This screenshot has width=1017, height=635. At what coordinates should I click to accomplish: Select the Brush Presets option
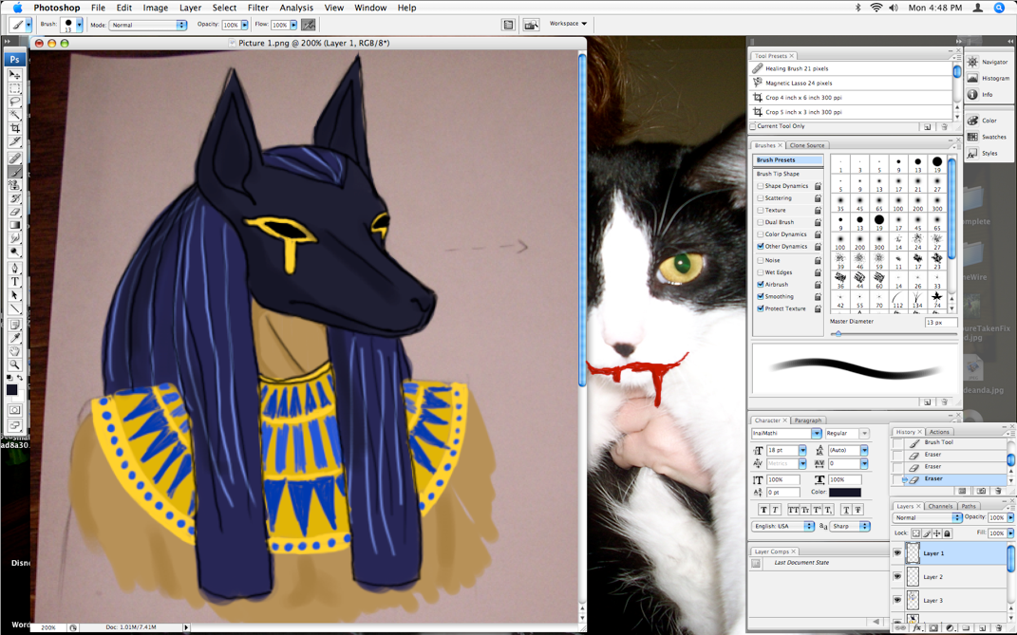788,160
